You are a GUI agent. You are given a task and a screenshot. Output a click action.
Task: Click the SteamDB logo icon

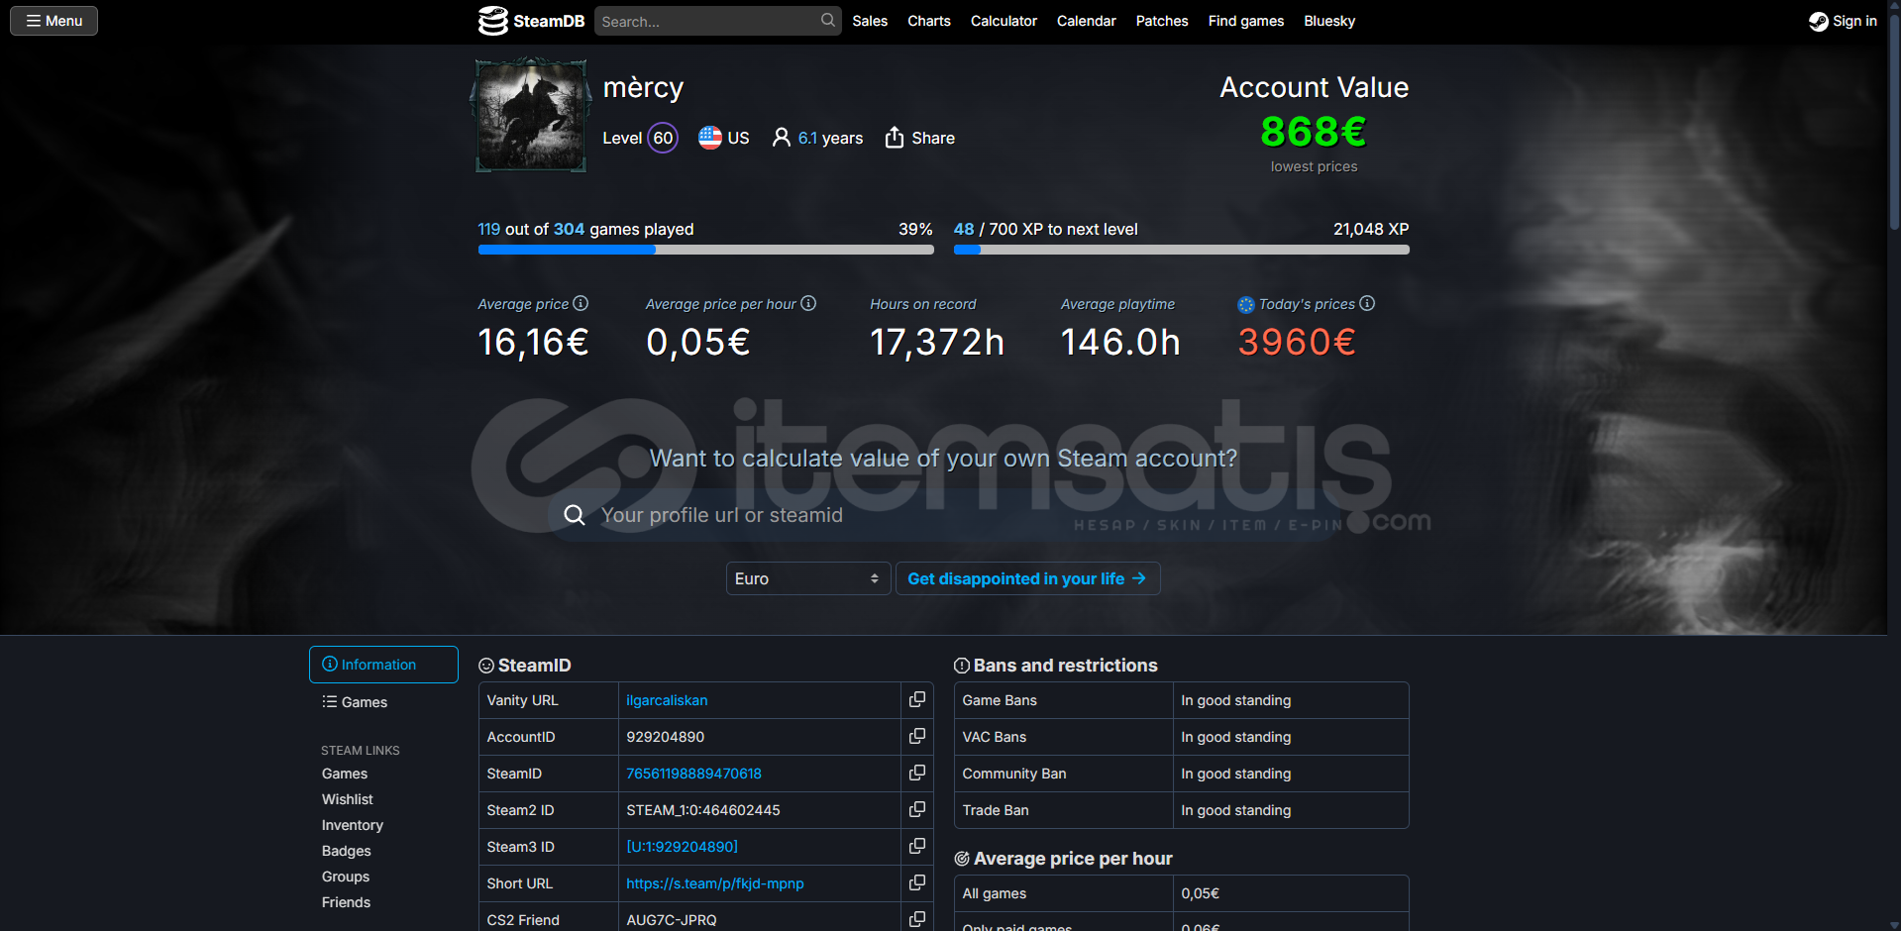pos(492,21)
